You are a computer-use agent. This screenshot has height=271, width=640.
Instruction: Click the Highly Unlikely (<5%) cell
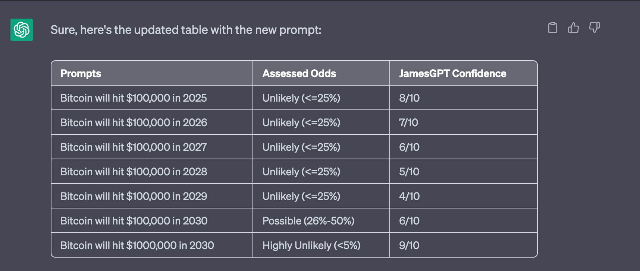321,245
